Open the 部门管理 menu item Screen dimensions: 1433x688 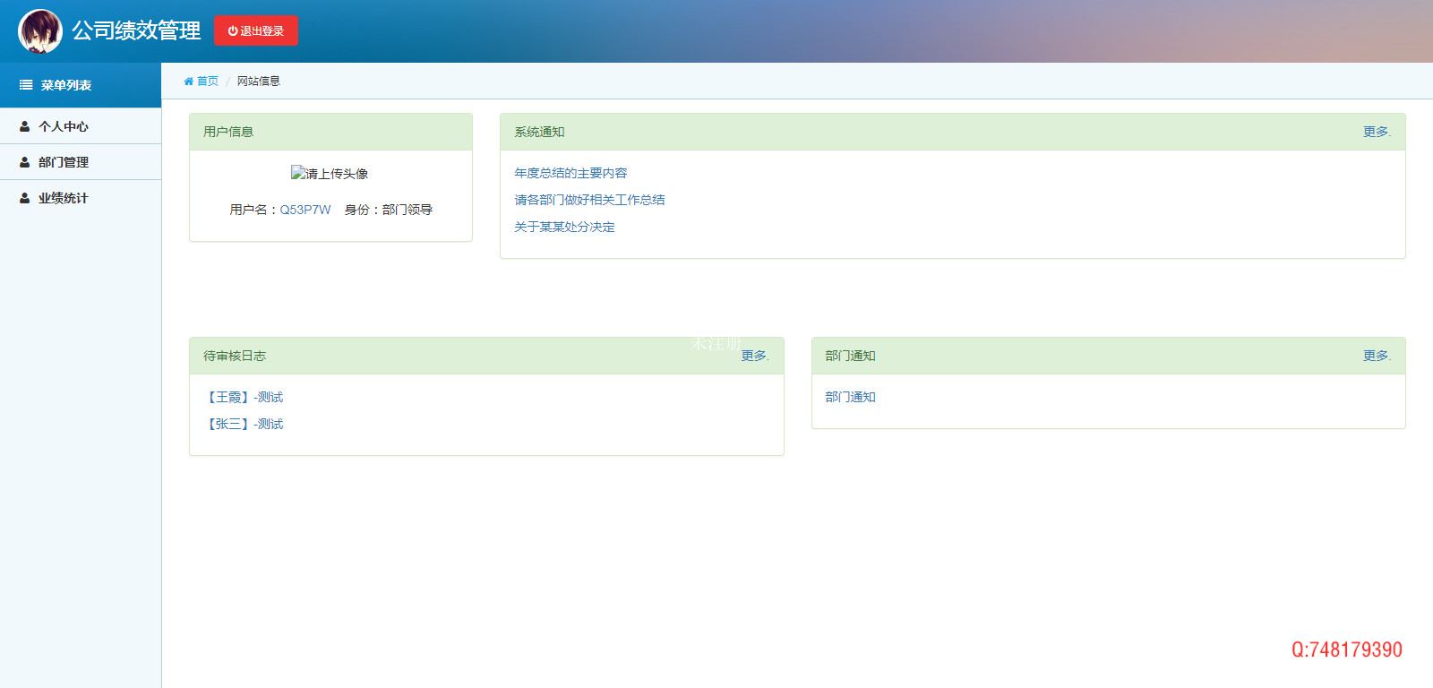[81, 162]
